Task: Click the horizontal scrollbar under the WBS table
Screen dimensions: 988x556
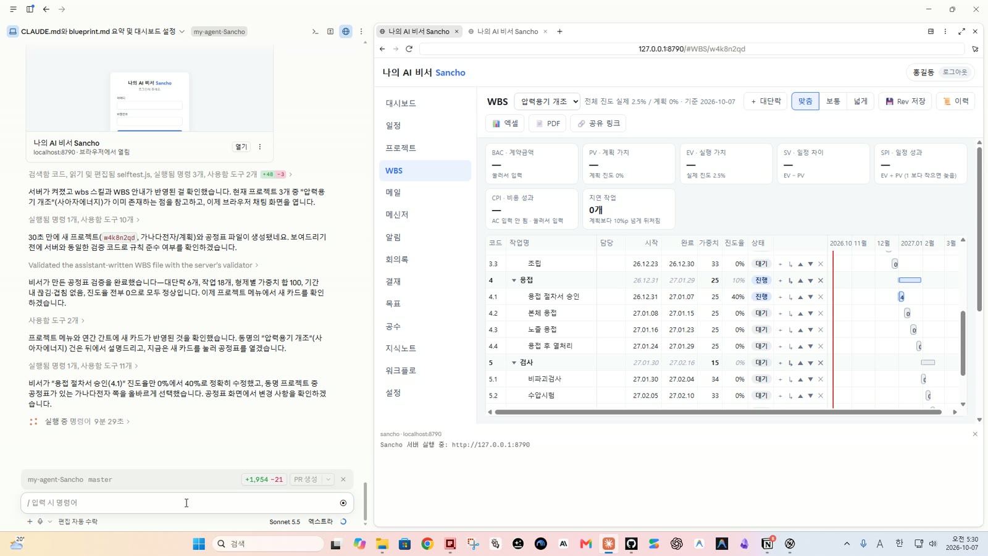Action: click(718, 412)
